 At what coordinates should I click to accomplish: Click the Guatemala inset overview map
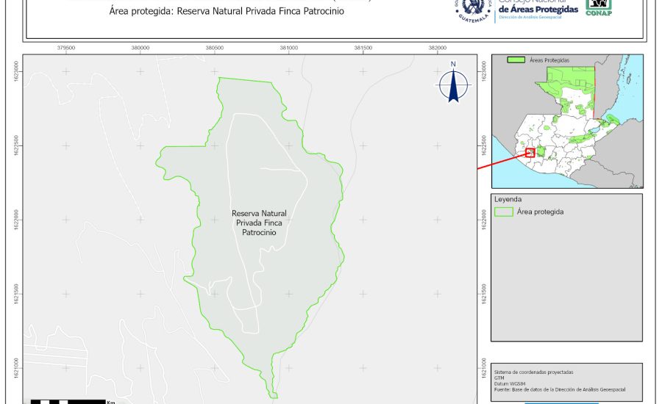[x=566, y=121]
